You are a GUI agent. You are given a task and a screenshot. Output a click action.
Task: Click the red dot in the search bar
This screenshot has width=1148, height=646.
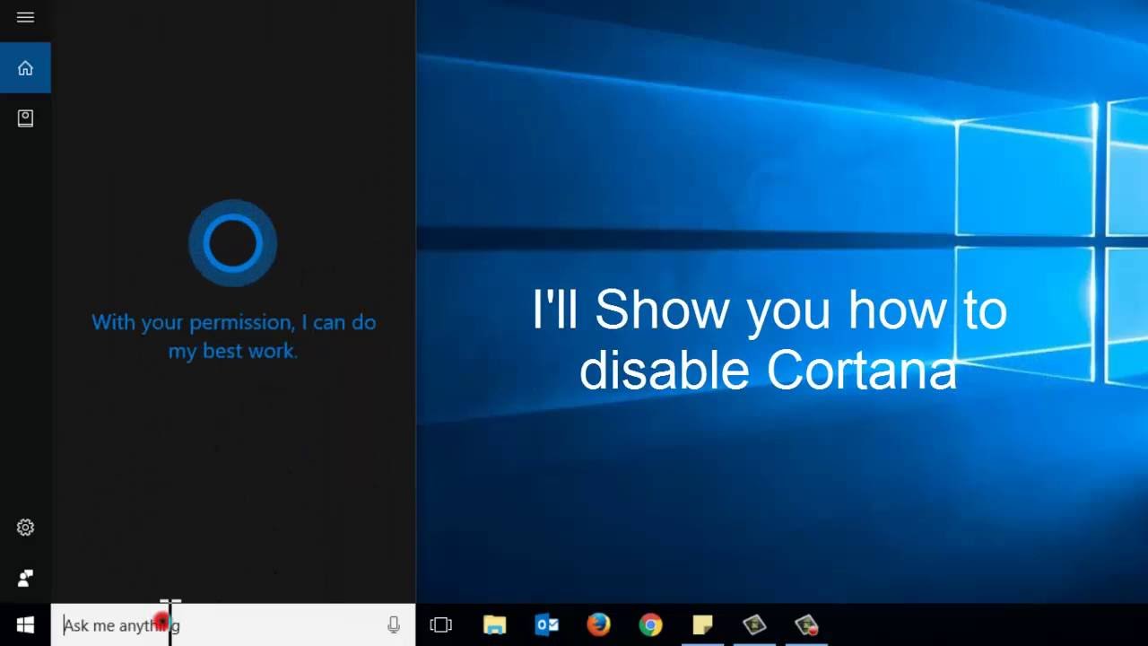tap(161, 619)
